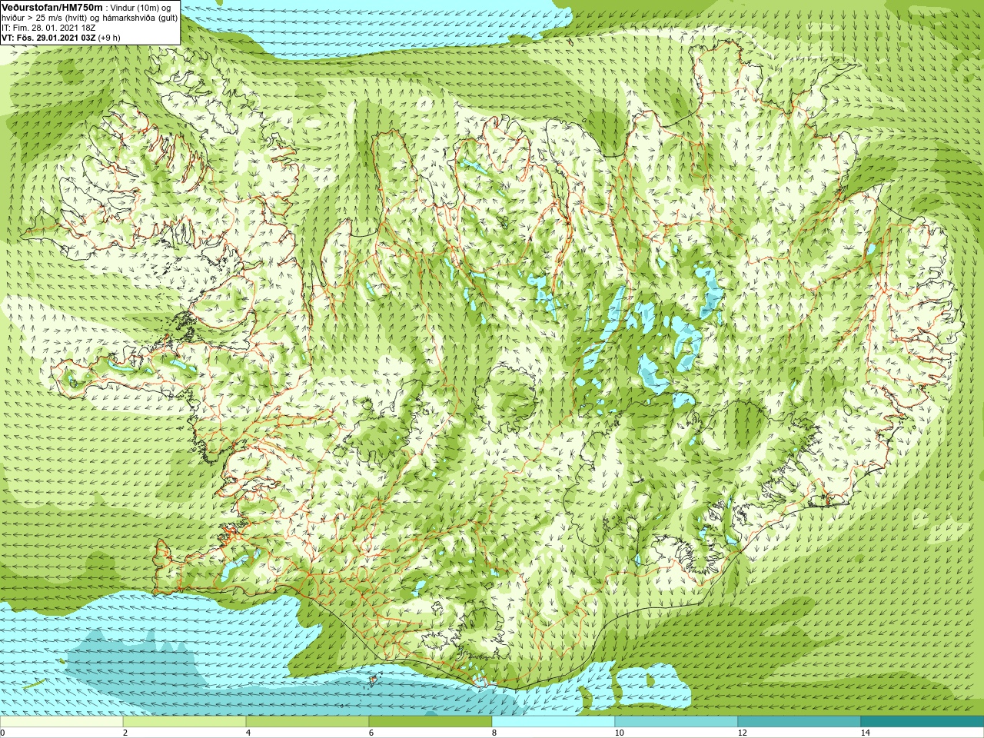Click the legend scale label '14'
Viewport: 984px width, 738px height.
(865, 733)
